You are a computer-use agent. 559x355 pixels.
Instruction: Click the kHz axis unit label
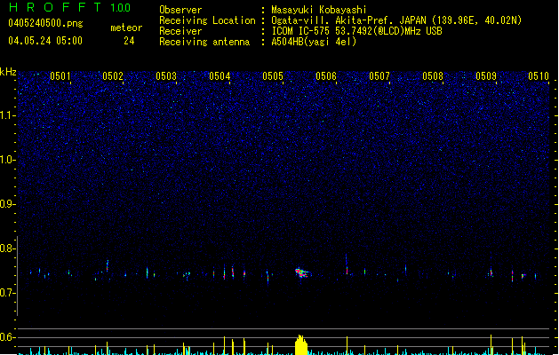point(8,72)
